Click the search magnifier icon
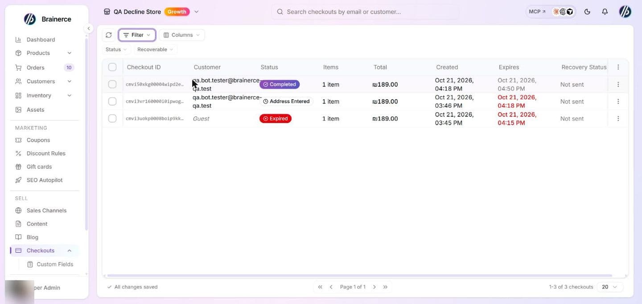The width and height of the screenshot is (642, 304). click(x=280, y=12)
